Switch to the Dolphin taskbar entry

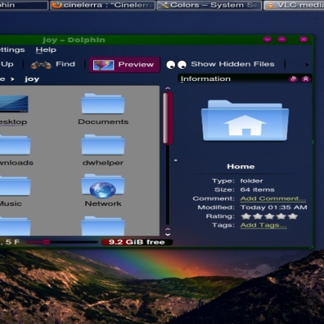tap(23, 5)
